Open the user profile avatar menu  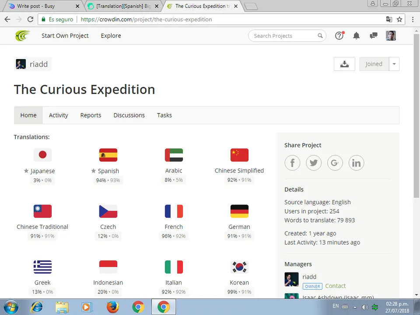click(x=391, y=35)
